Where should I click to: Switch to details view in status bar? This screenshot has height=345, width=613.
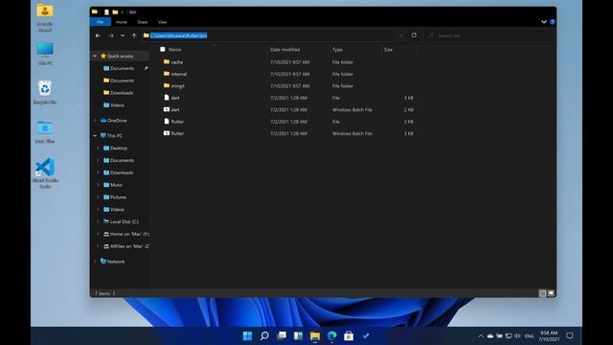coord(543,293)
